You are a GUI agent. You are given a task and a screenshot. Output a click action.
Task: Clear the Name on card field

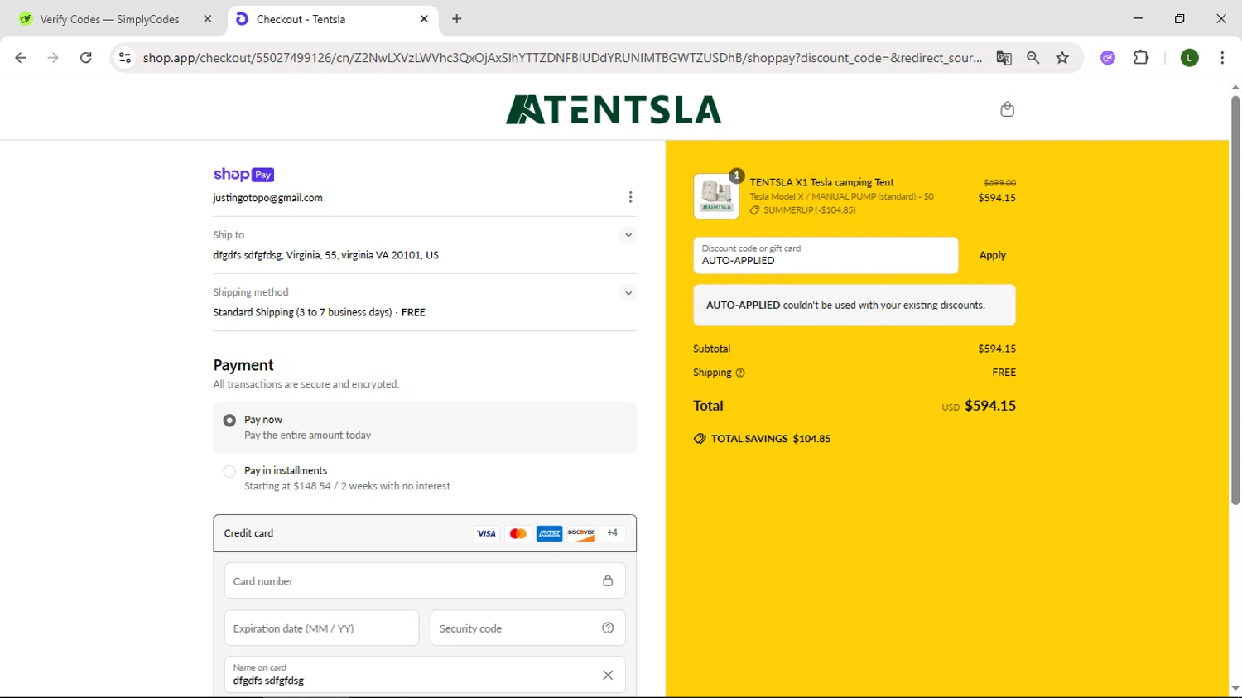[x=608, y=675]
